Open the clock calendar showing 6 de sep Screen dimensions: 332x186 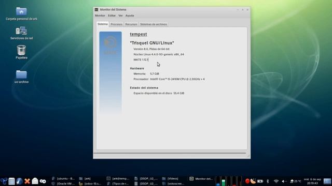[312, 181]
